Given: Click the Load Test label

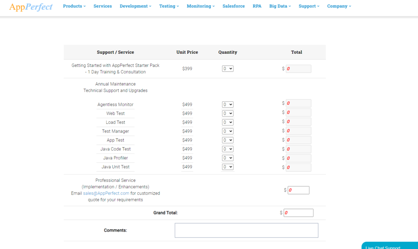Looking at the screenshot, I should coord(116,122).
